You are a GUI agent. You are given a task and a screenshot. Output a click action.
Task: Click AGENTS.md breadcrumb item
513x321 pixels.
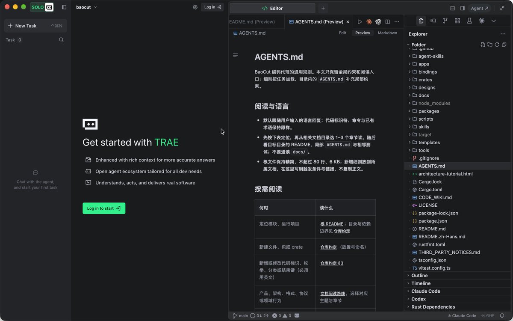249,33
